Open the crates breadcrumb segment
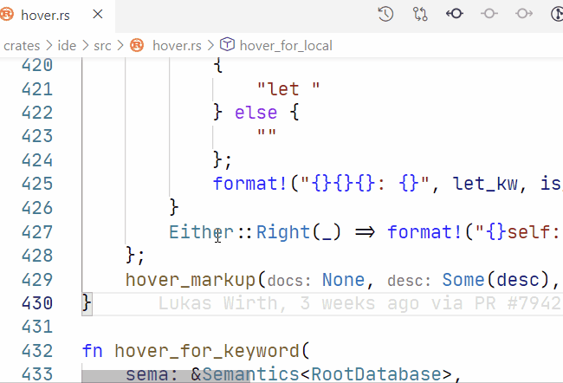 click(x=22, y=45)
